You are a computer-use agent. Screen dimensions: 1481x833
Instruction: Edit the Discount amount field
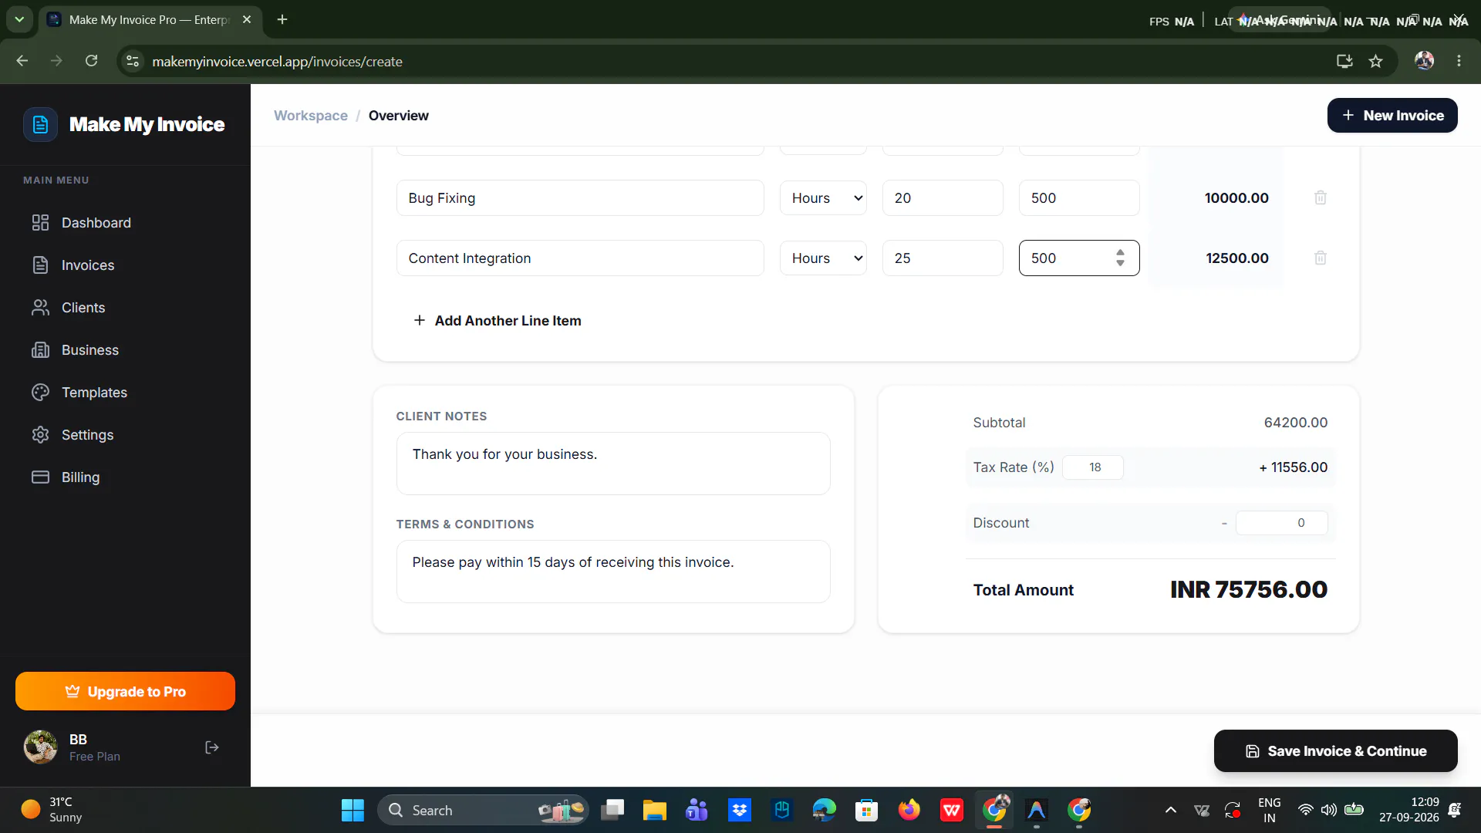(x=1281, y=523)
